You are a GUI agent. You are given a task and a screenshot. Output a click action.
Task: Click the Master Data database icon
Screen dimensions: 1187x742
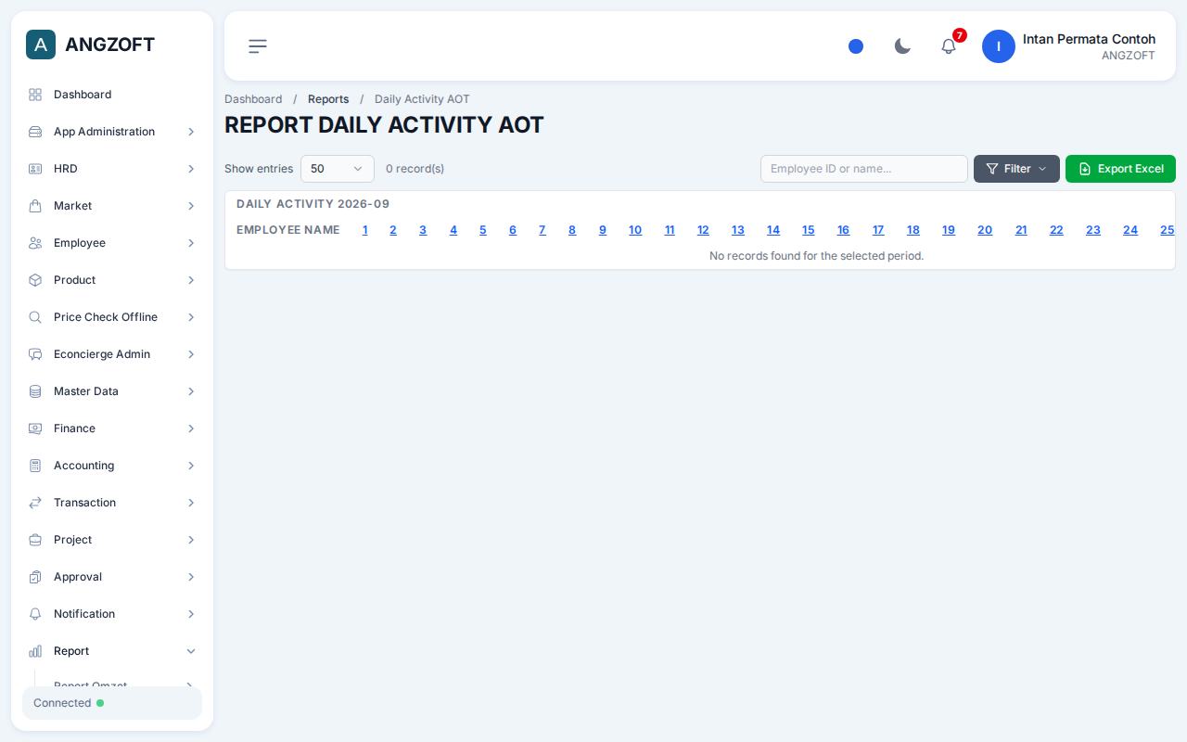tap(35, 391)
